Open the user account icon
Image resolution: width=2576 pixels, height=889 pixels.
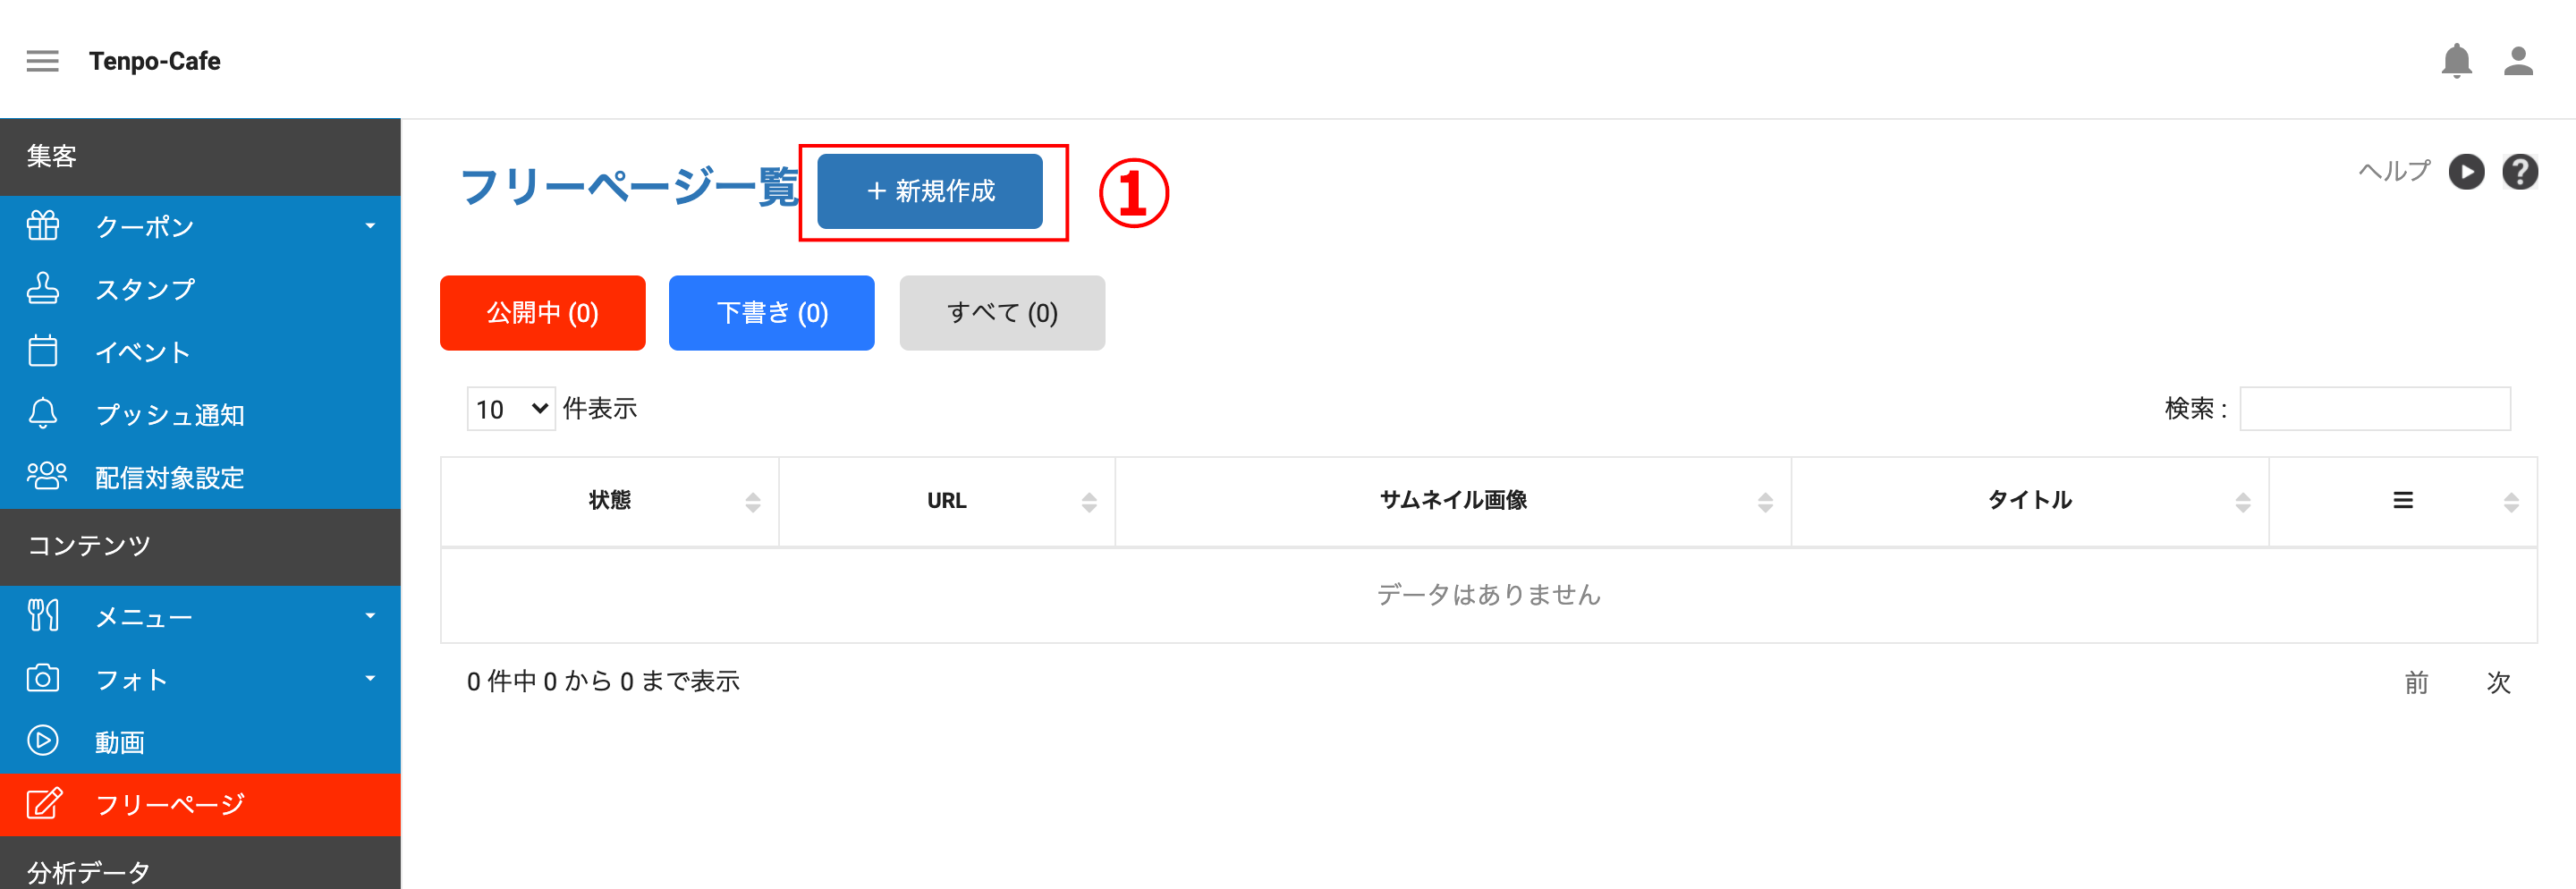(x=2518, y=61)
